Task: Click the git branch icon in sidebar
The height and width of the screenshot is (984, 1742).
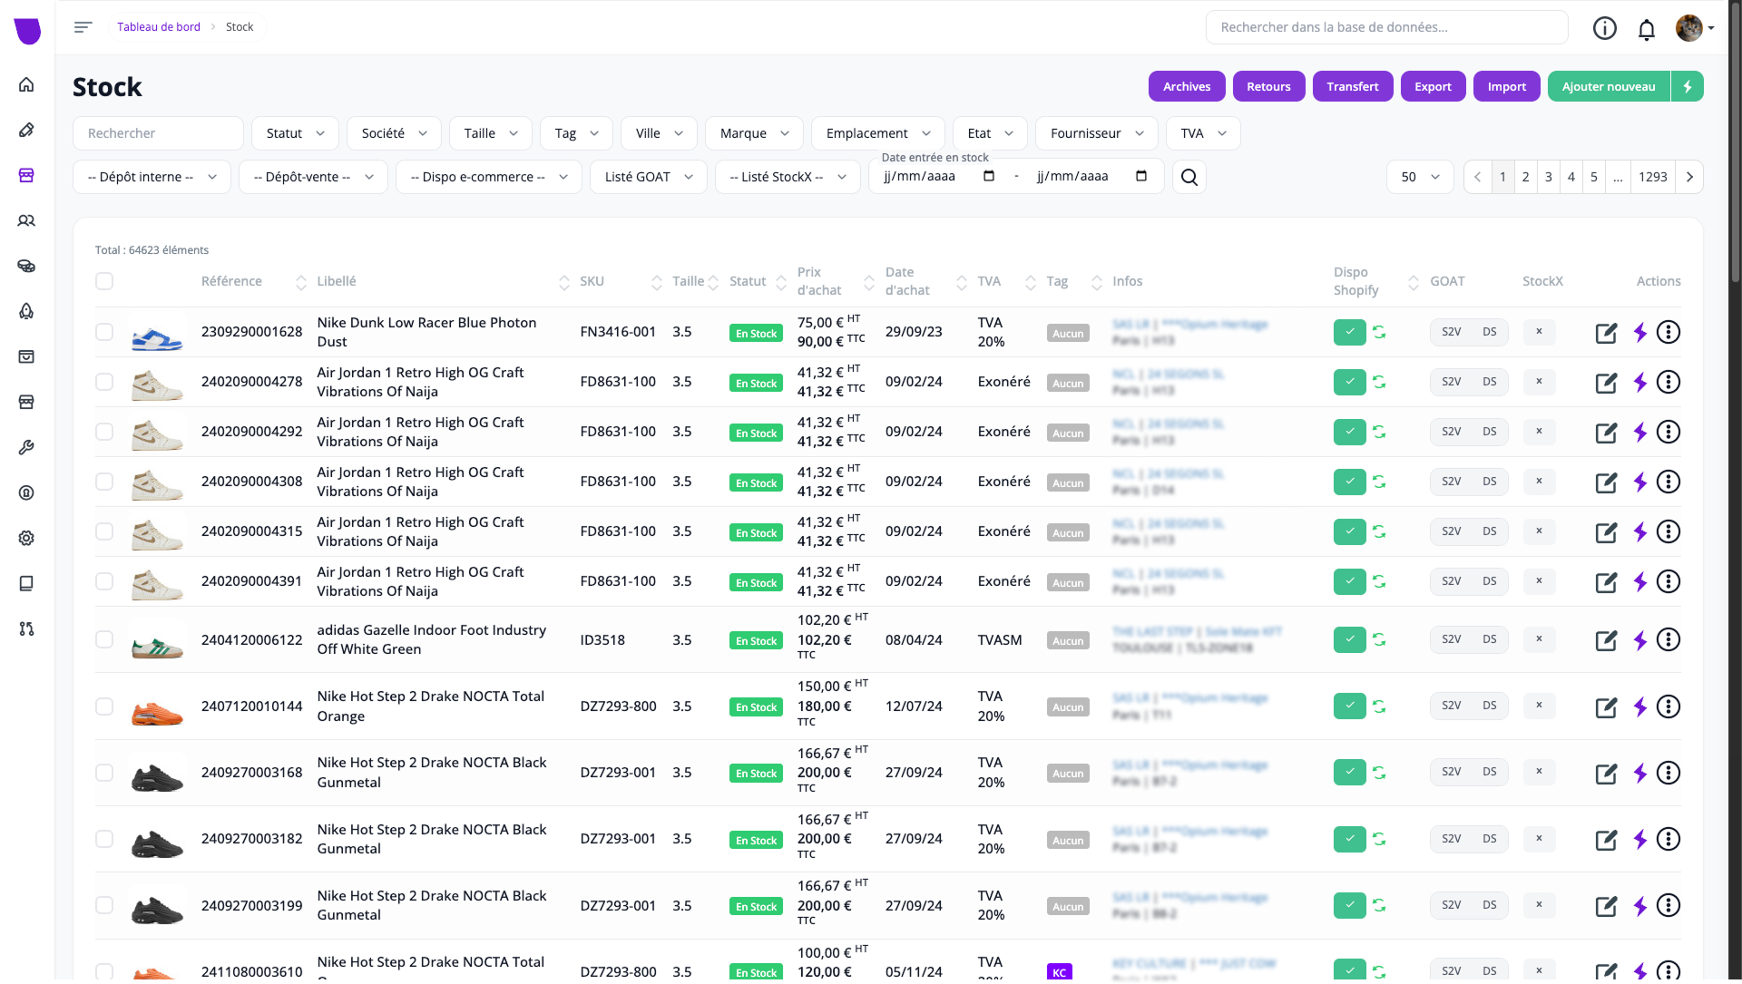Action: 26,628
